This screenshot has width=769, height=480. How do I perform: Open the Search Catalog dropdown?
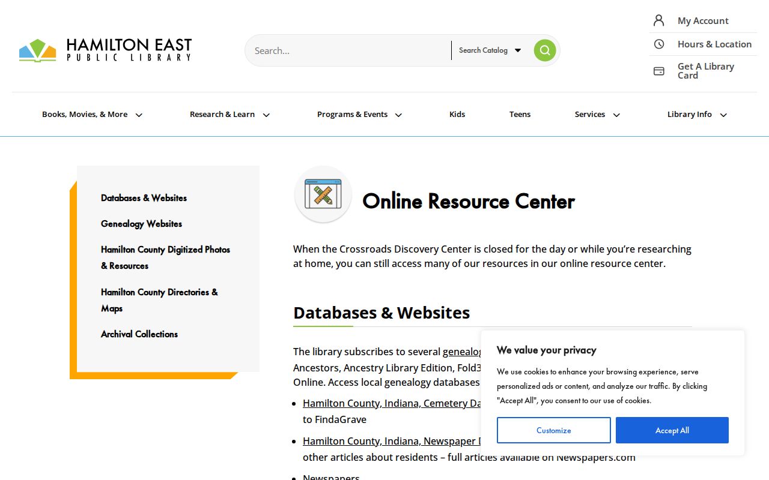click(490, 50)
